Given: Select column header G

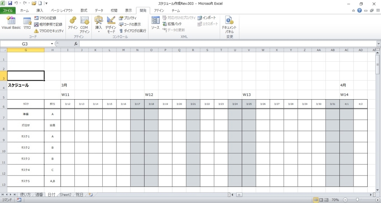Looking at the screenshot, I should point(26,50).
